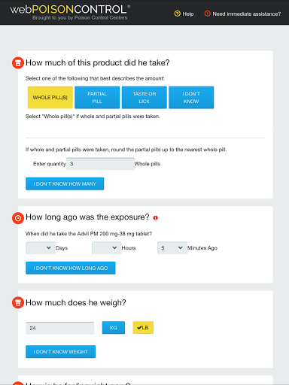Viewport: 289px width, 385px height.
Task: Open the Days dropdown
Action: pyautogui.click(x=41, y=248)
